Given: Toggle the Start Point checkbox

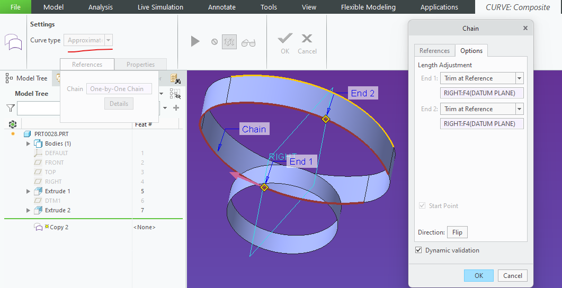Looking at the screenshot, I should point(422,205).
